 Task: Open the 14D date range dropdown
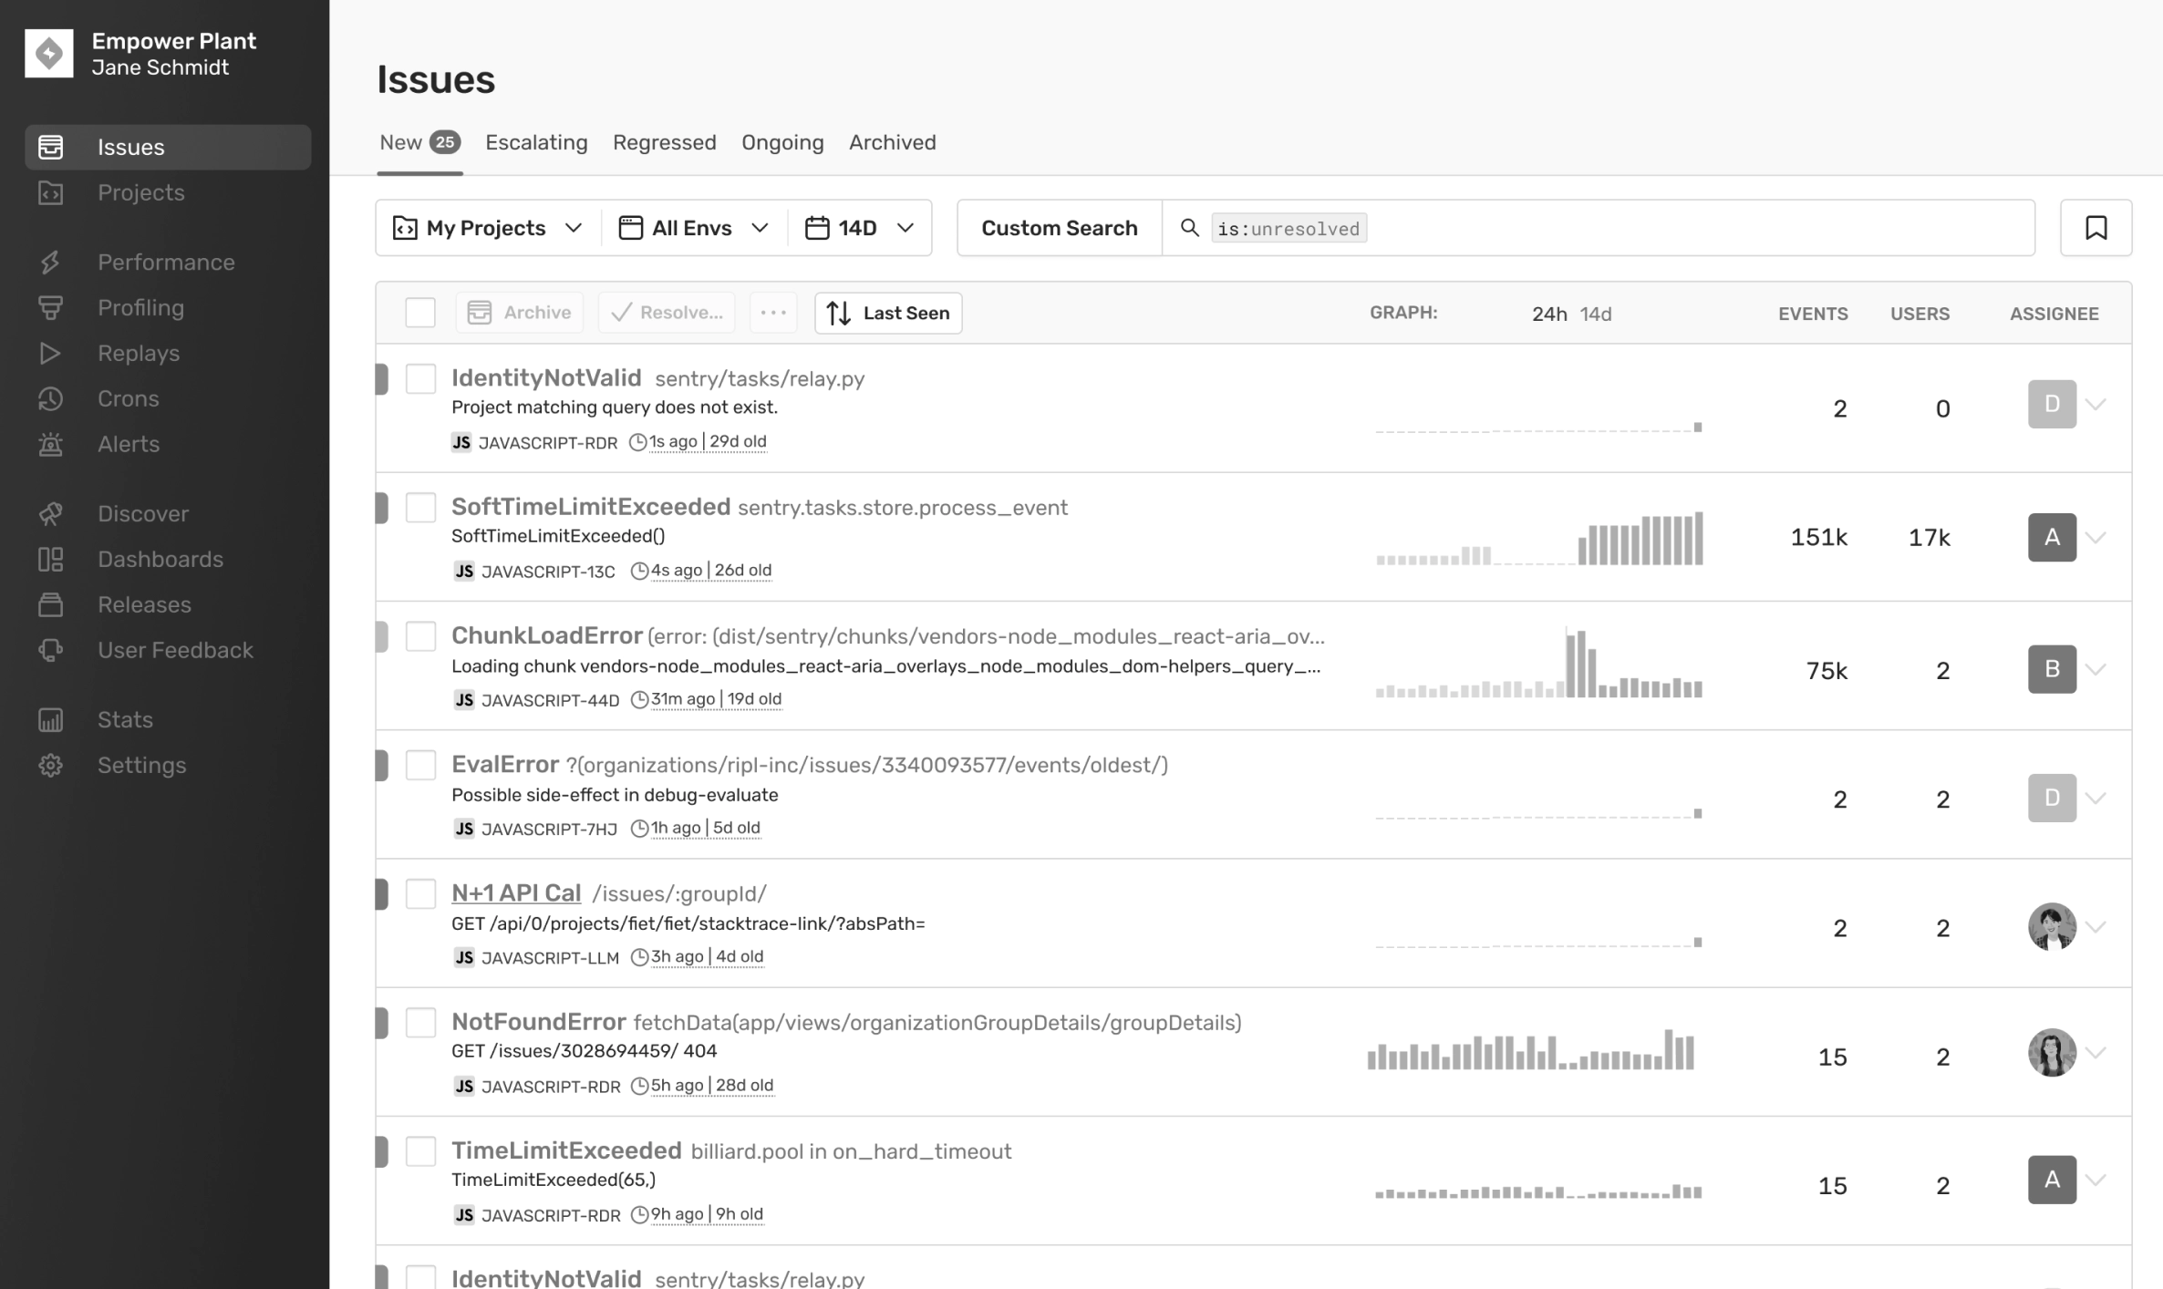click(859, 228)
